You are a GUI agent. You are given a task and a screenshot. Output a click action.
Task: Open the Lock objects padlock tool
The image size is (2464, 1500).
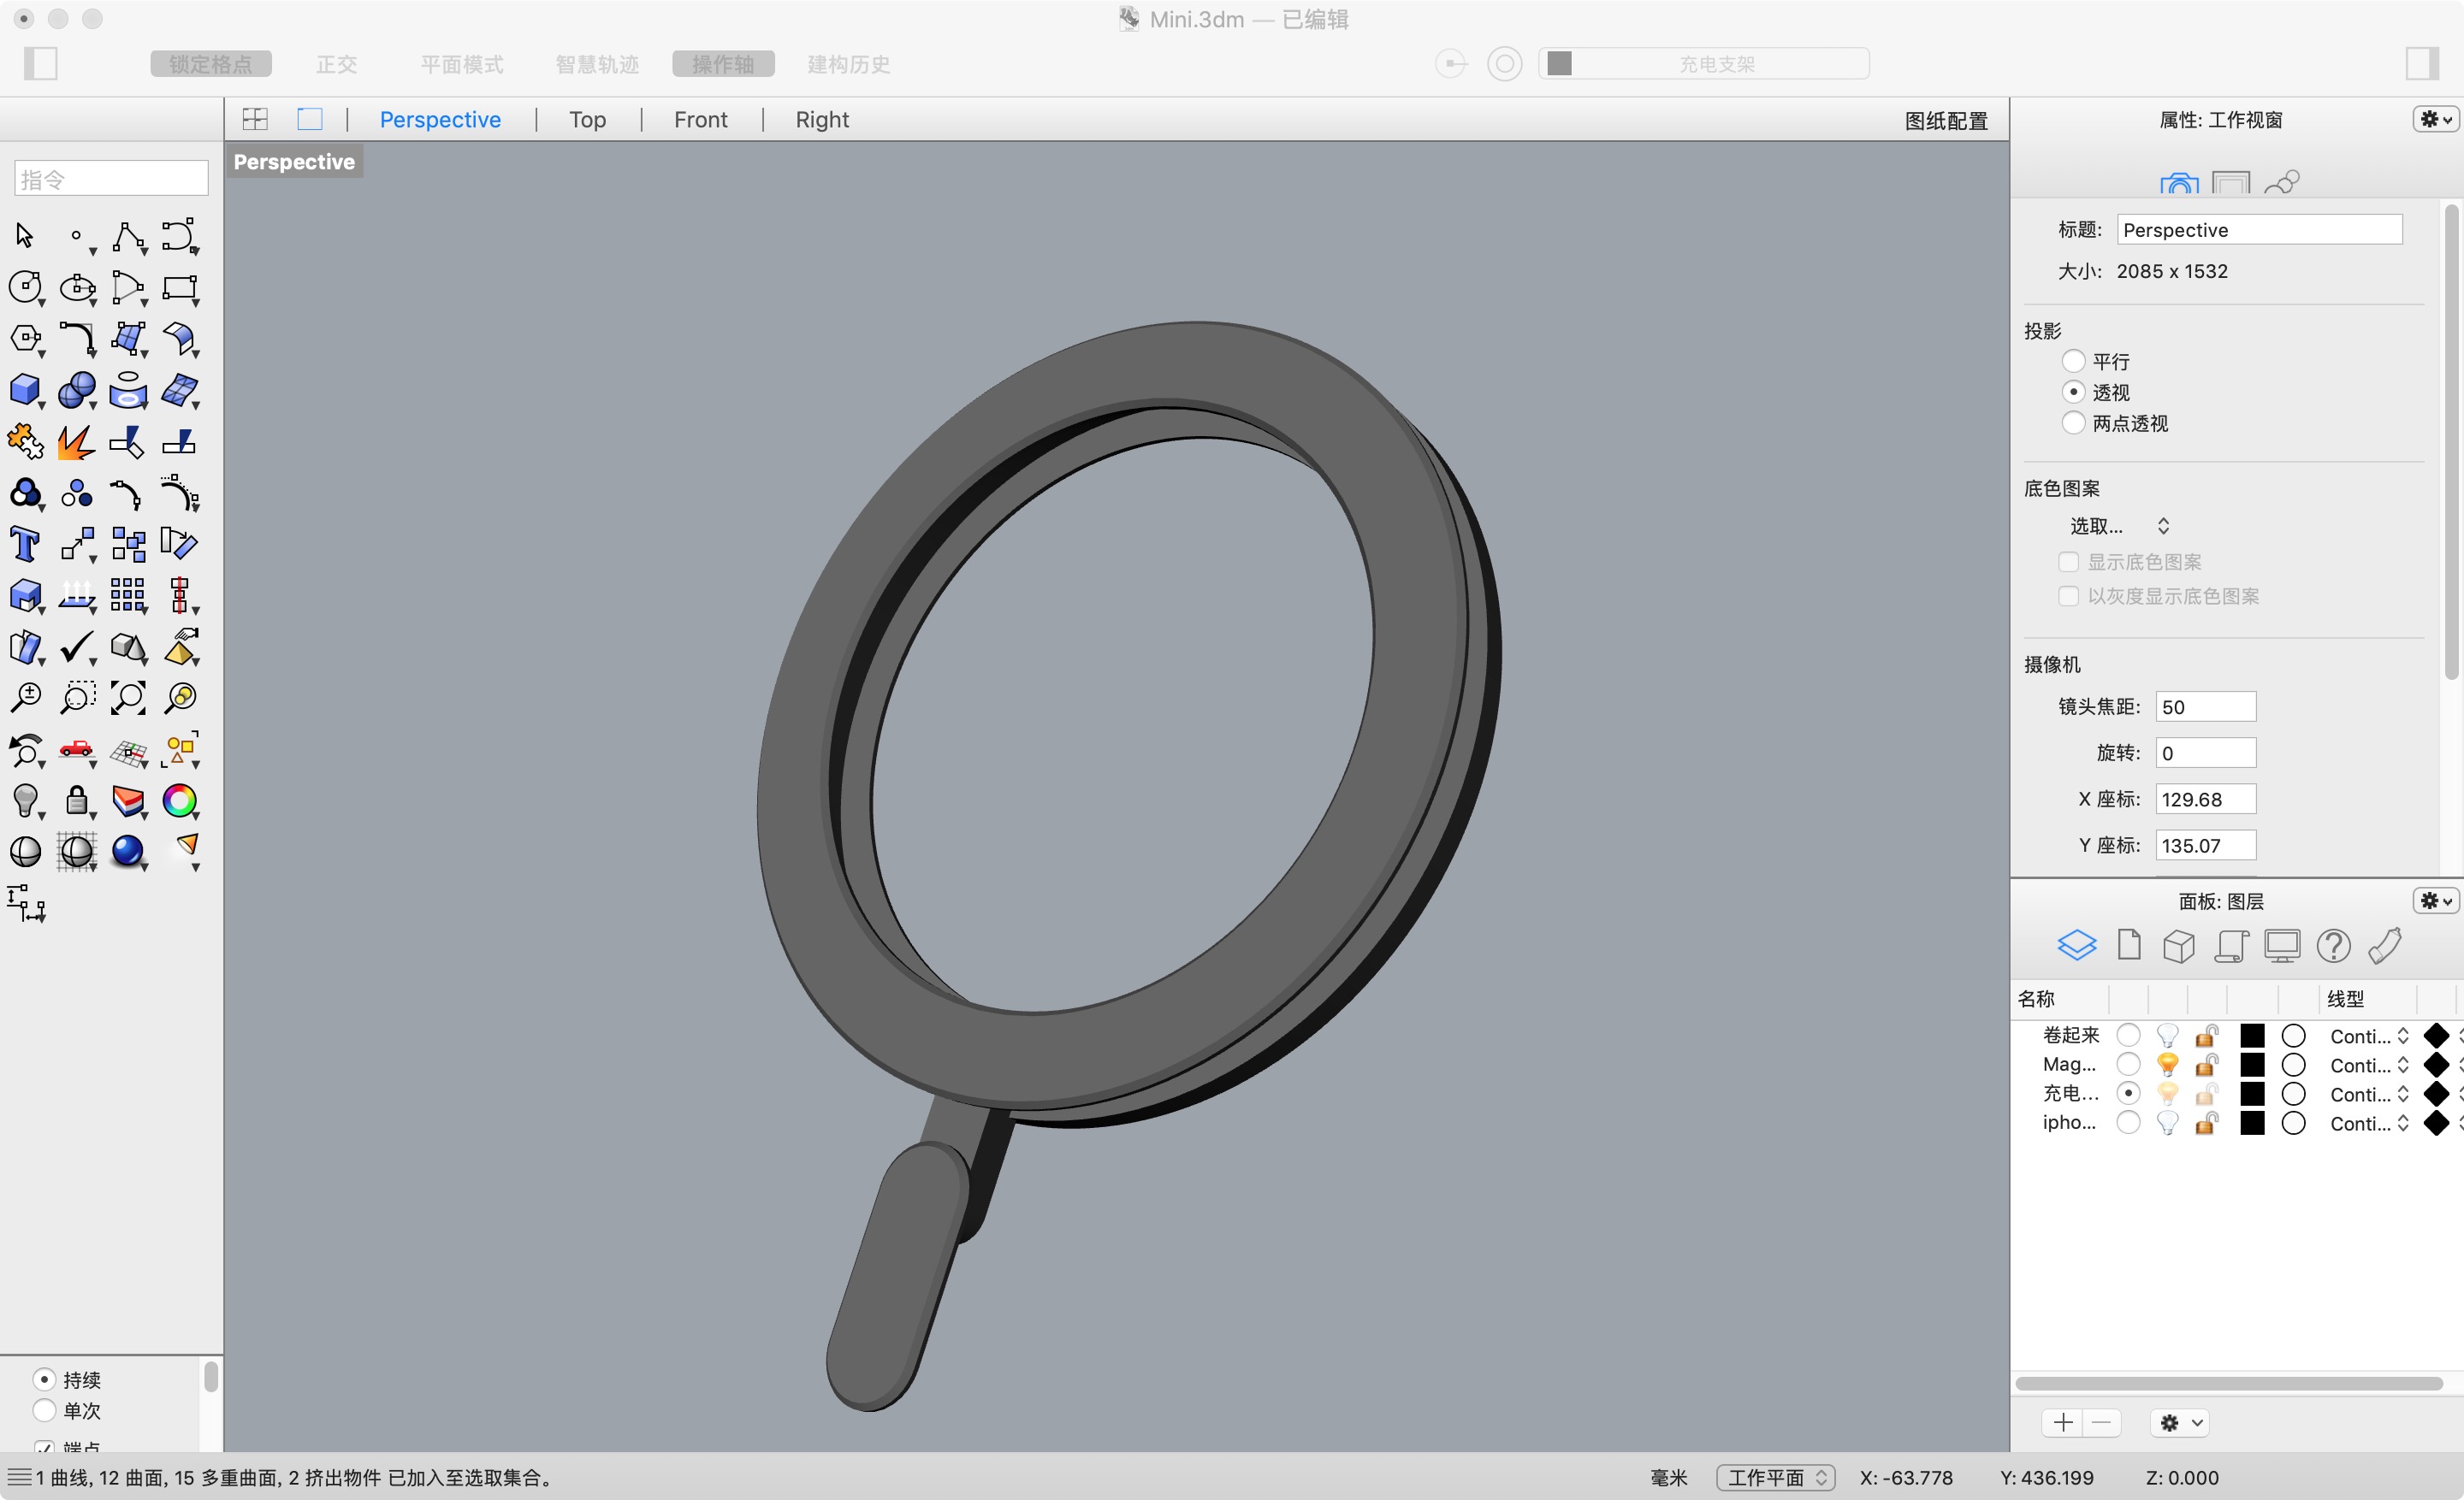point(77,800)
